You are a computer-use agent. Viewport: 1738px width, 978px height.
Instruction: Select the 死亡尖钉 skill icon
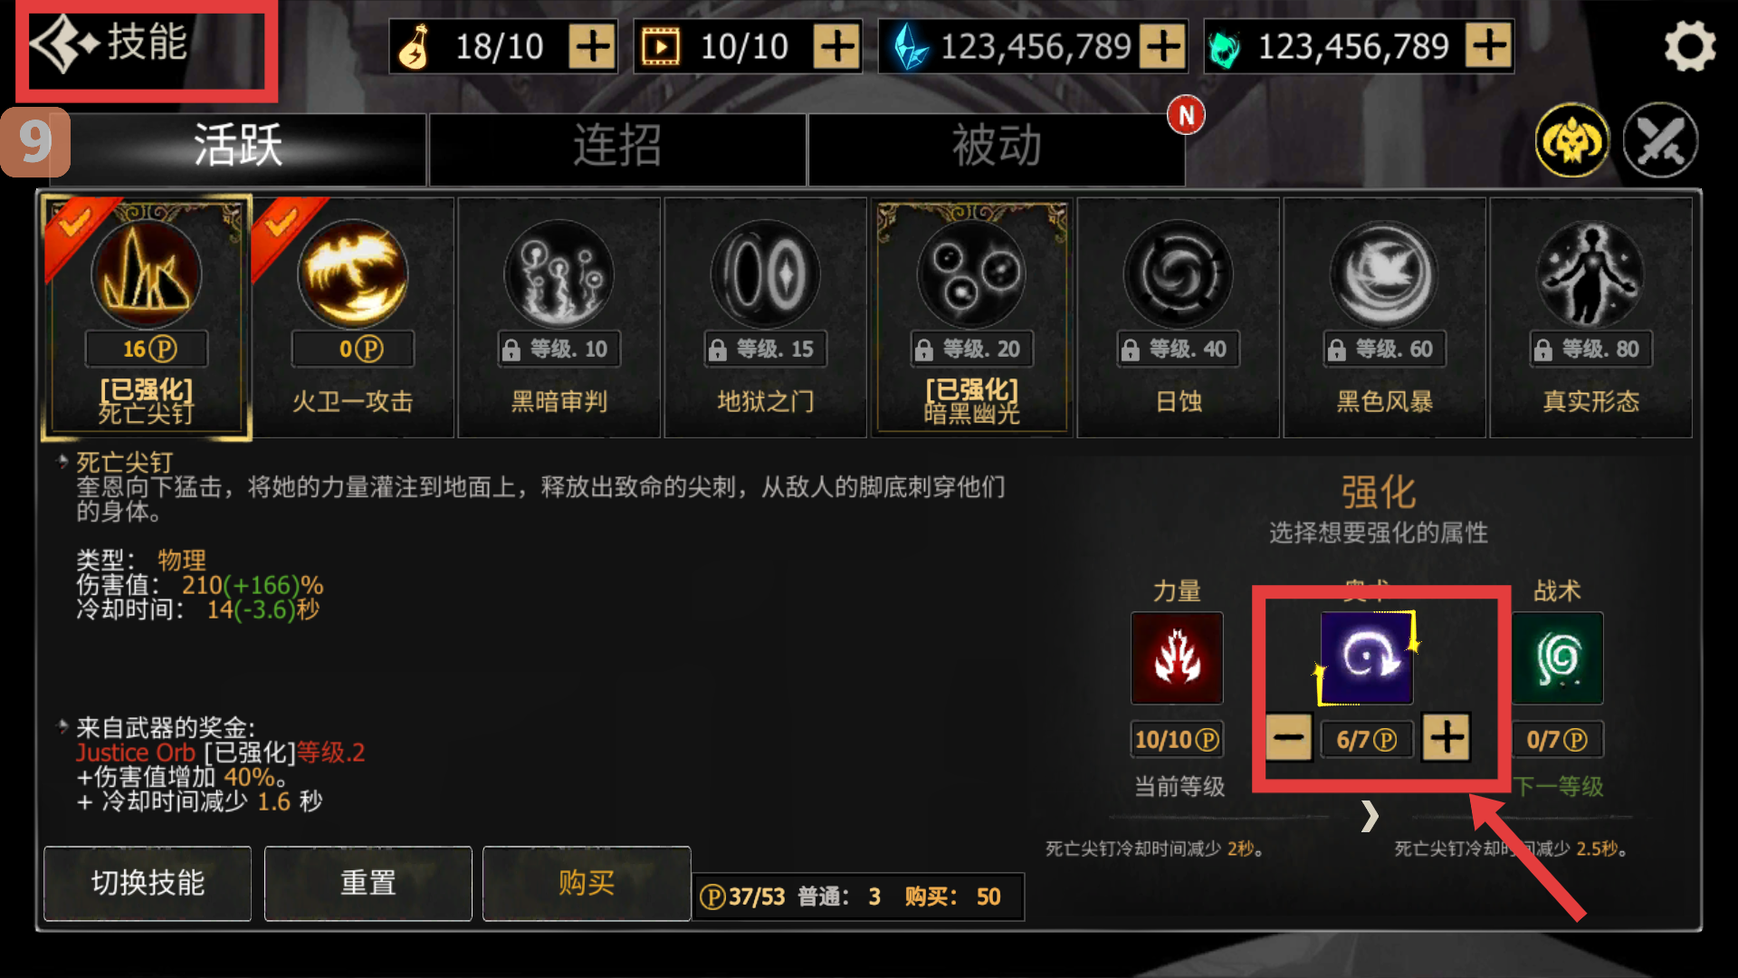pos(146,275)
